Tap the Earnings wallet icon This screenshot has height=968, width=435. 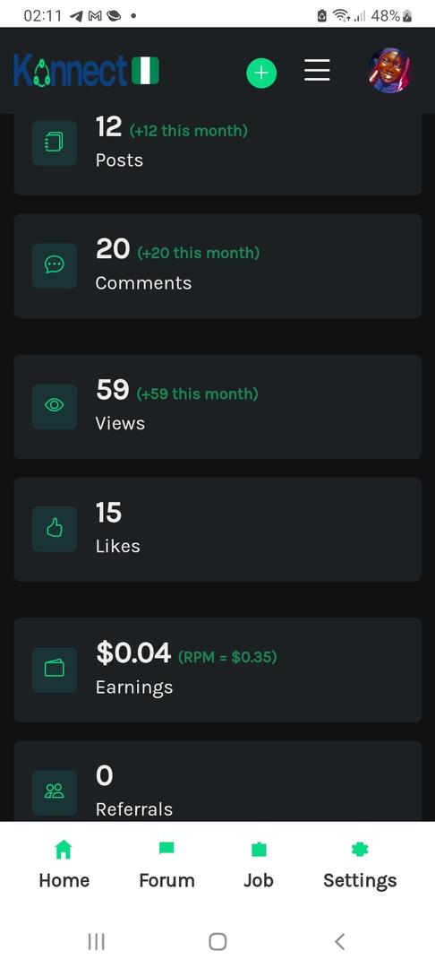tap(55, 670)
